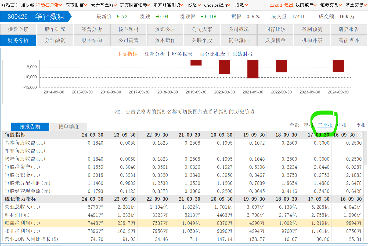Expand the 妙想 dropdown
Image resolution: width=368 pixels, height=246 pixels.
[194, 5]
